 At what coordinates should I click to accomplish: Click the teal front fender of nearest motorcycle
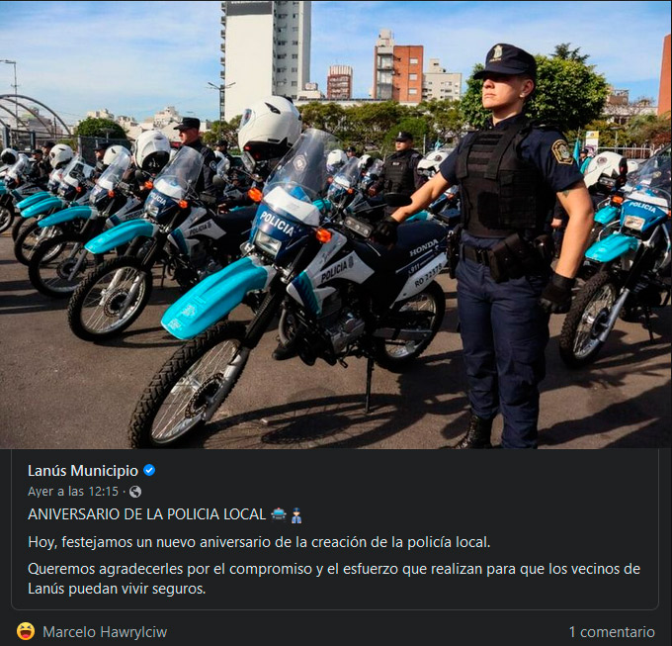point(214,297)
